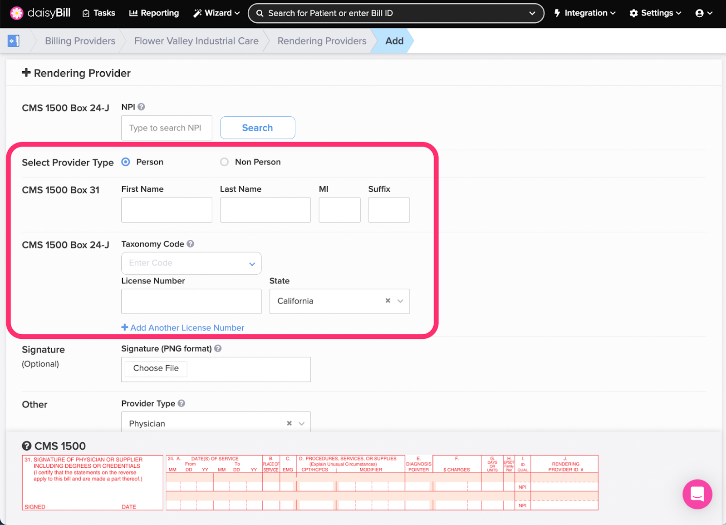
Task: Select the Person provider type
Action: [126, 162]
